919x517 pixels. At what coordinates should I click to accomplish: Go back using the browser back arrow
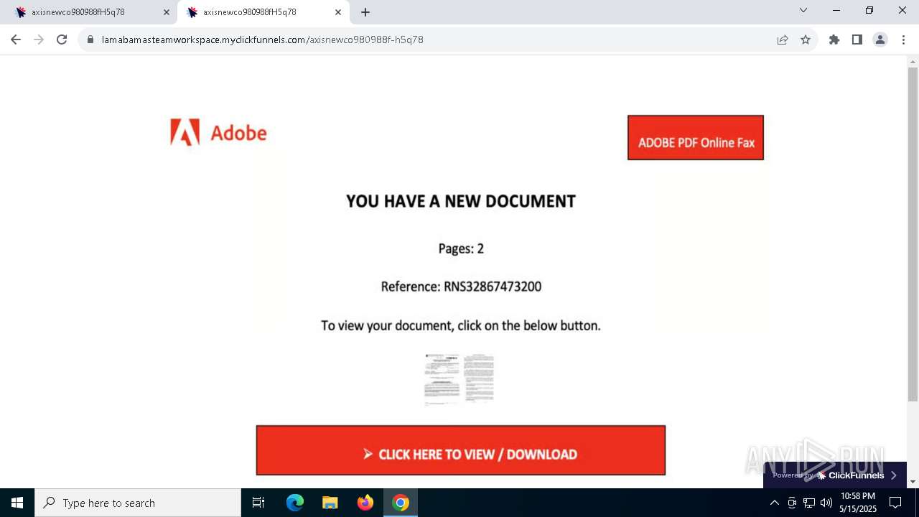pos(16,39)
